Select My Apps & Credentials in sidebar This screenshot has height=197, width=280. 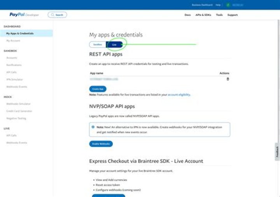pyautogui.click(x=26, y=33)
